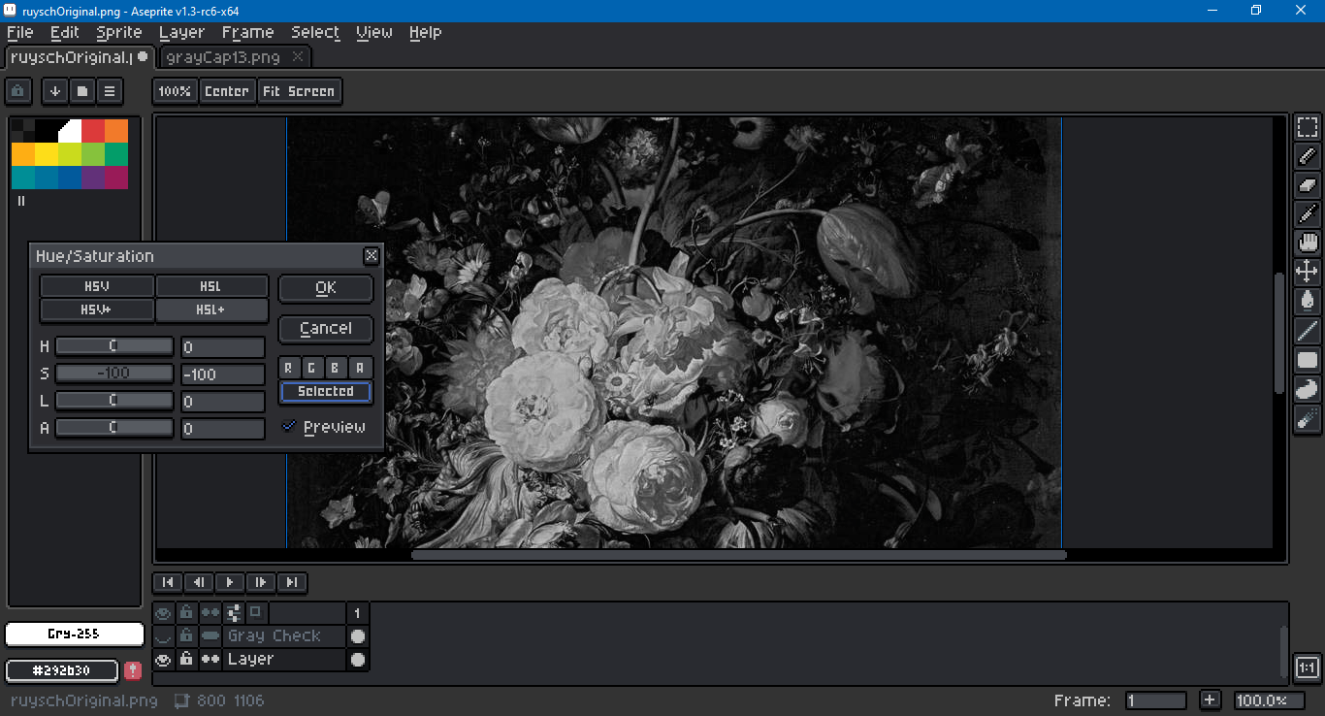Choose the HSL mode button
Image resolution: width=1325 pixels, height=716 pixels.
[211, 287]
